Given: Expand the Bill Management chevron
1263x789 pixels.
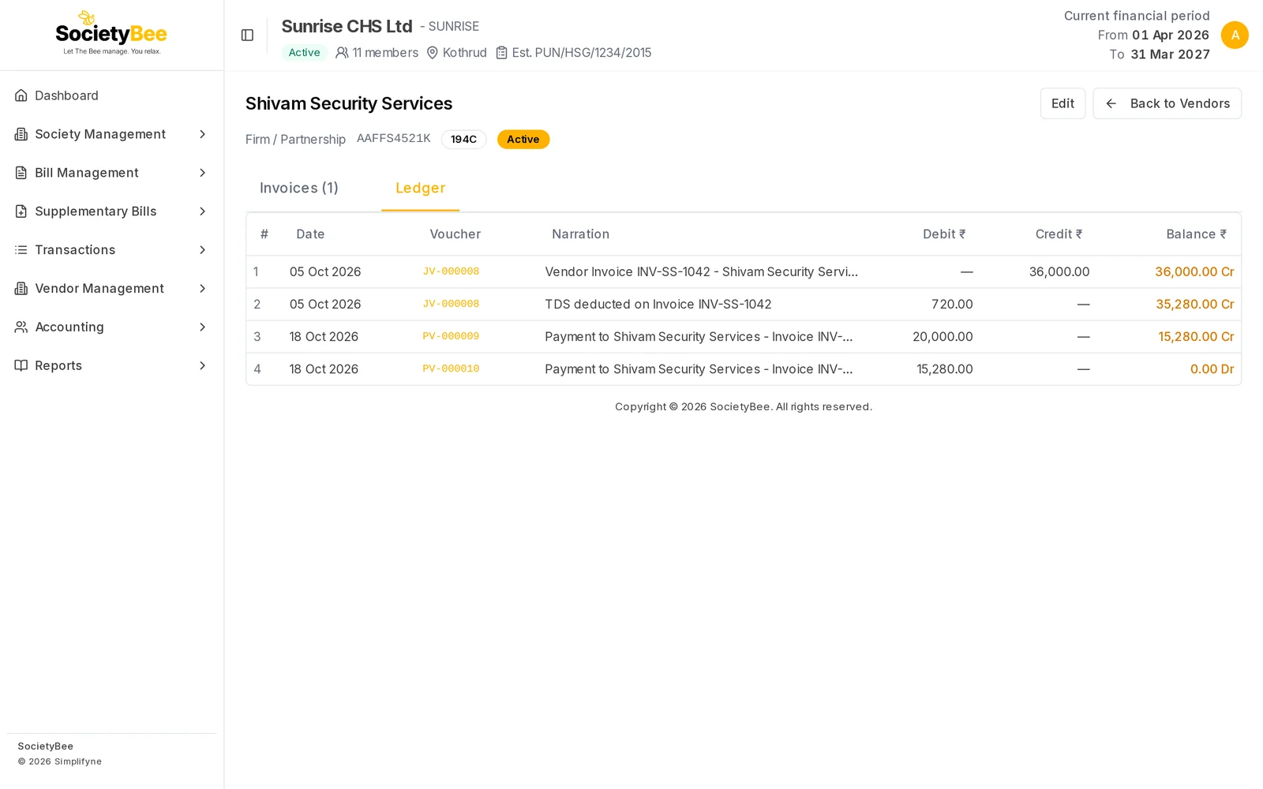Looking at the screenshot, I should (203, 173).
